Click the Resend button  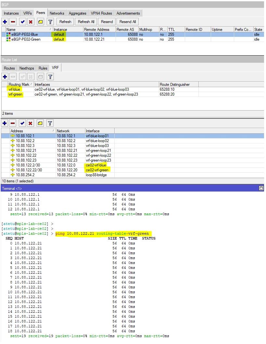[x=107, y=22]
